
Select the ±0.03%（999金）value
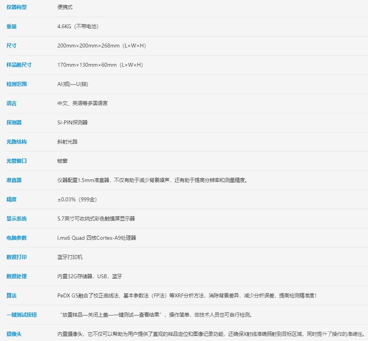77,200
